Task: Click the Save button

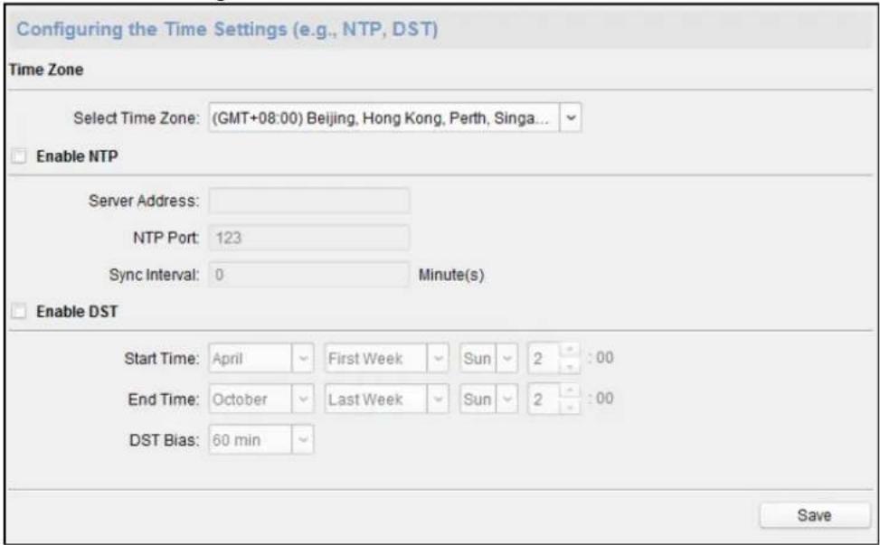Action: [814, 515]
